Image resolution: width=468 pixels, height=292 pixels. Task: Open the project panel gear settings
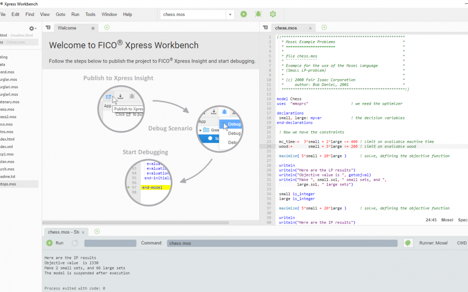click(x=32, y=29)
